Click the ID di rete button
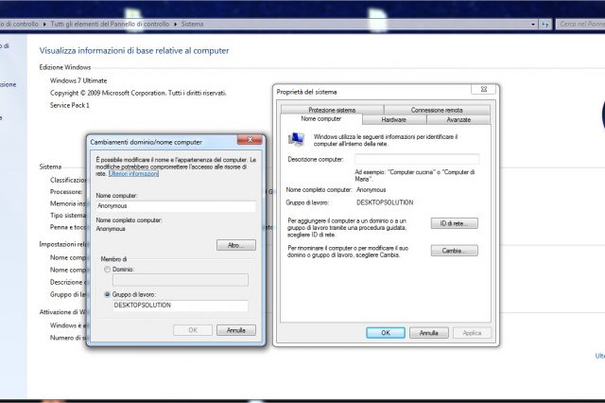This screenshot has width=605, height=403. [454, 223]
